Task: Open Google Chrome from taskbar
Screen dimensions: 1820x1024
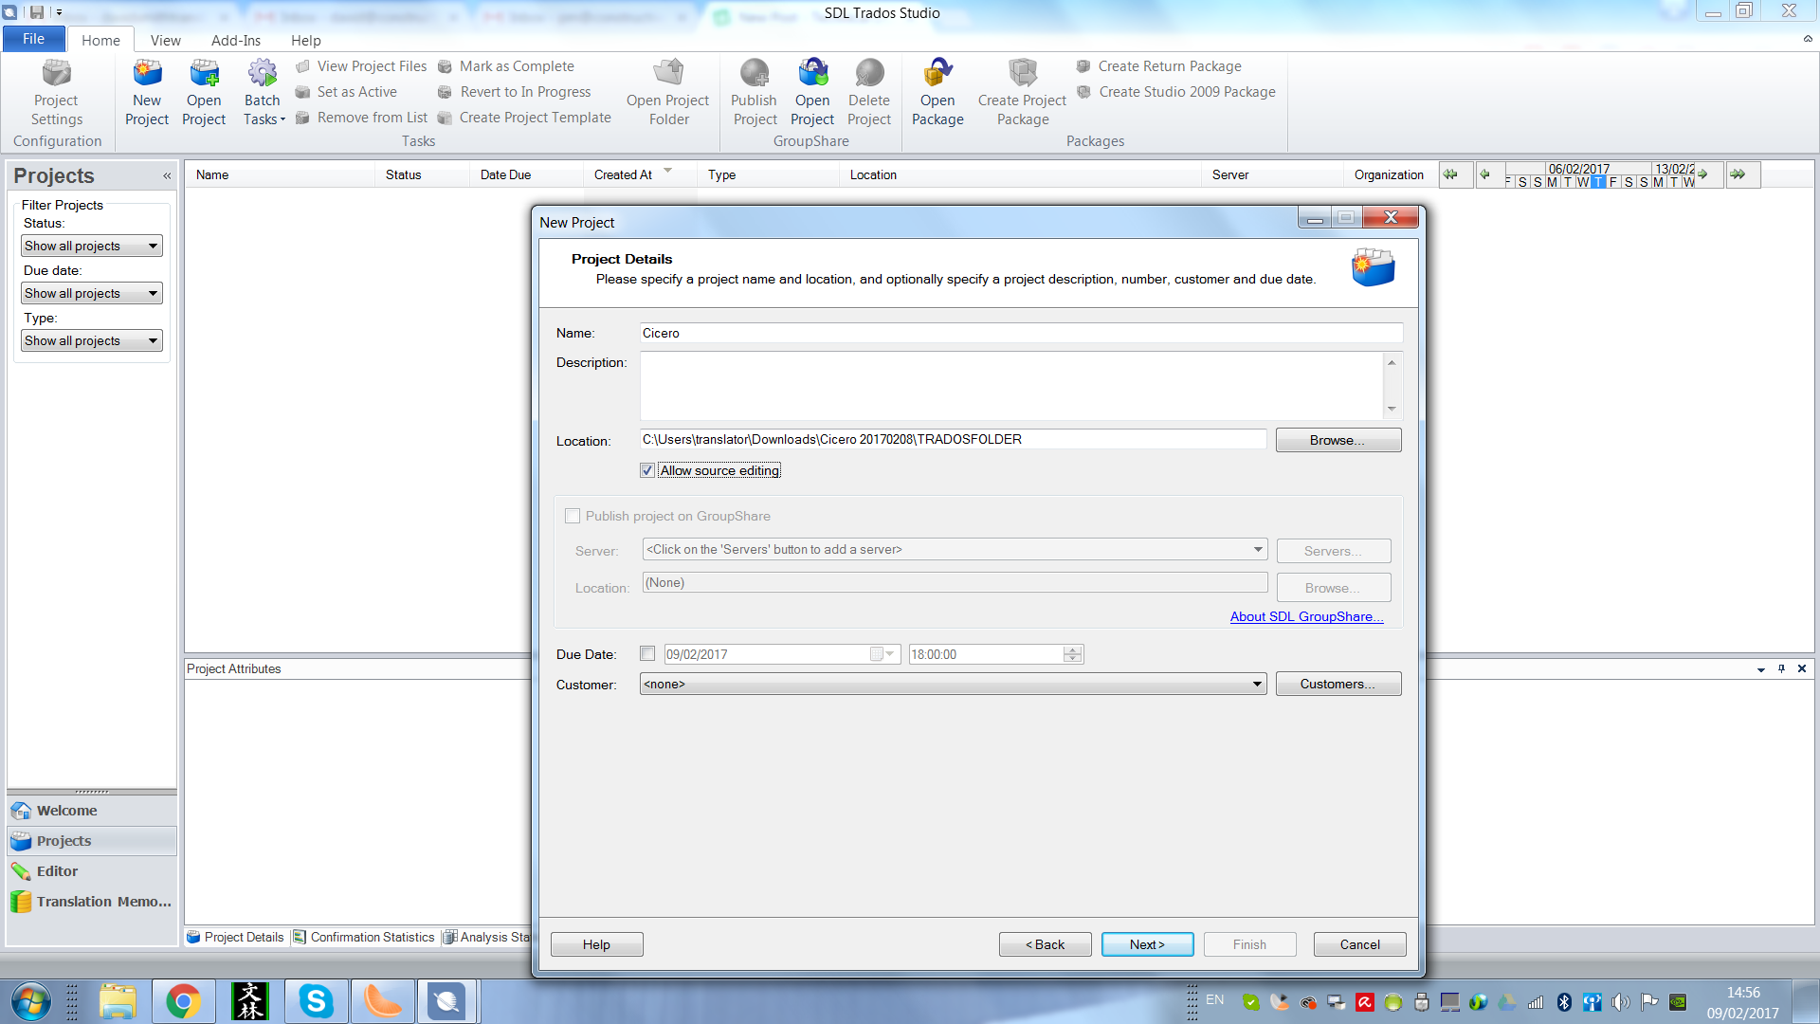Action: pos(183,1001)
